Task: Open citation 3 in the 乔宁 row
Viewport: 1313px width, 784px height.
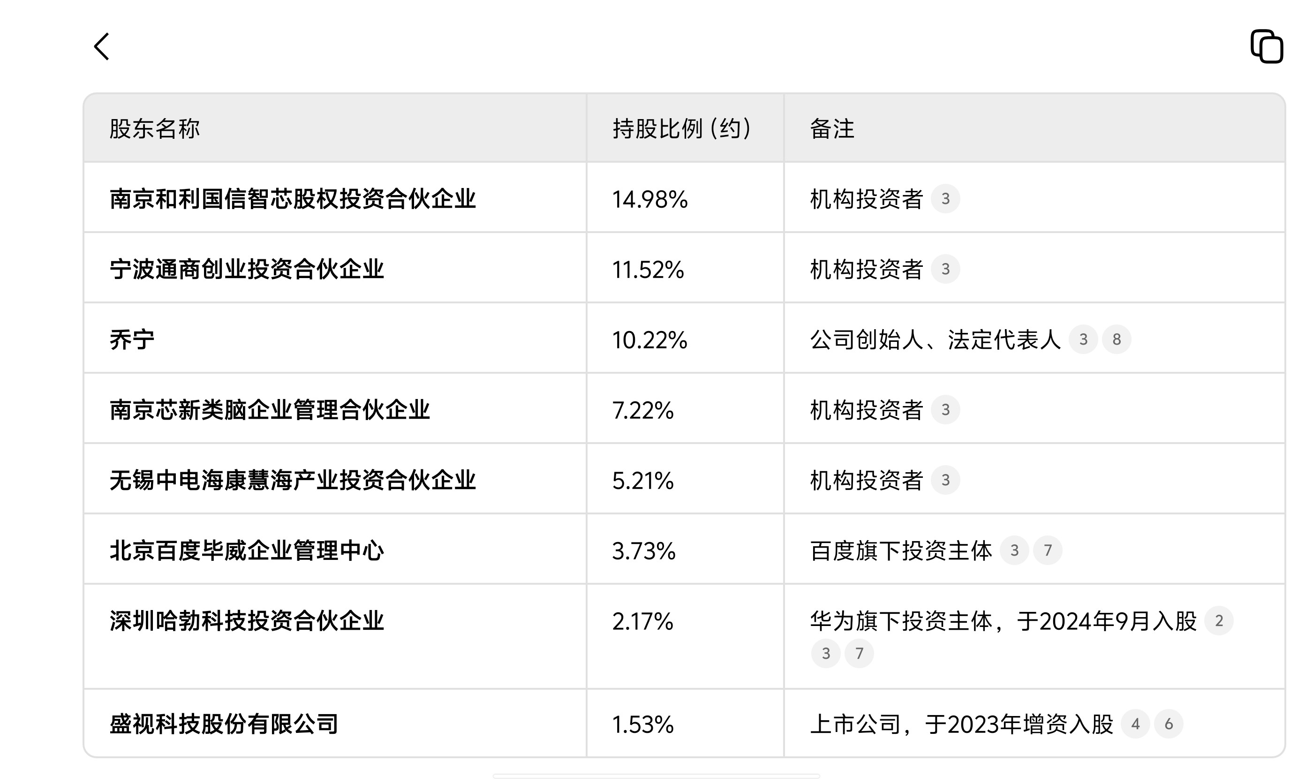Action: 1083,339
